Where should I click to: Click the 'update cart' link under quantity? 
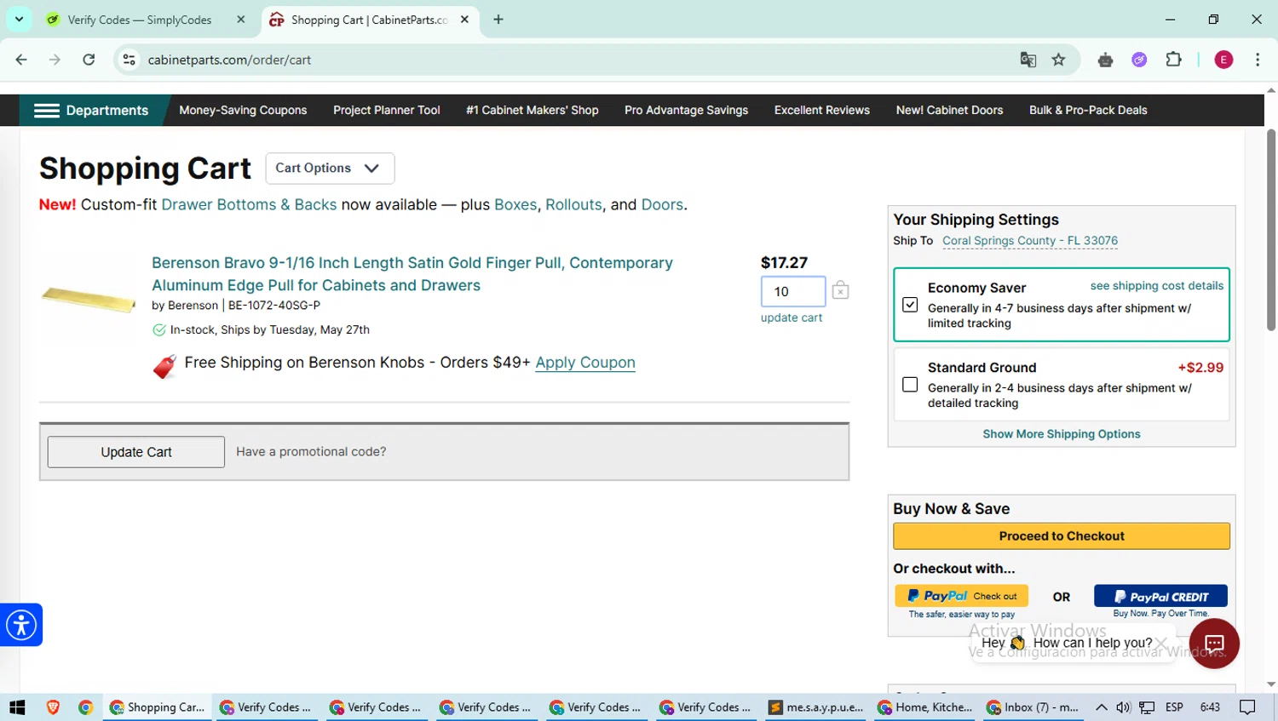point(792,318)
